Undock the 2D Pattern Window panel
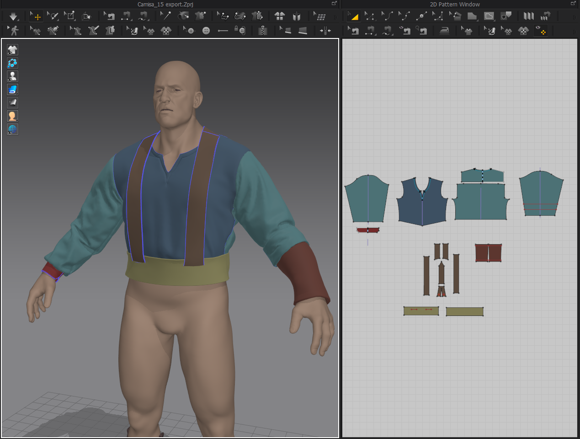The image size is (580, 439). 573,4
